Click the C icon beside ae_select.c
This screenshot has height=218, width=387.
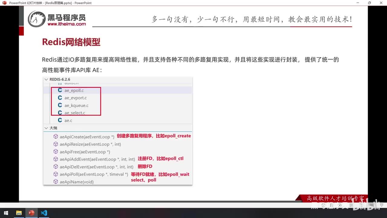60,113
